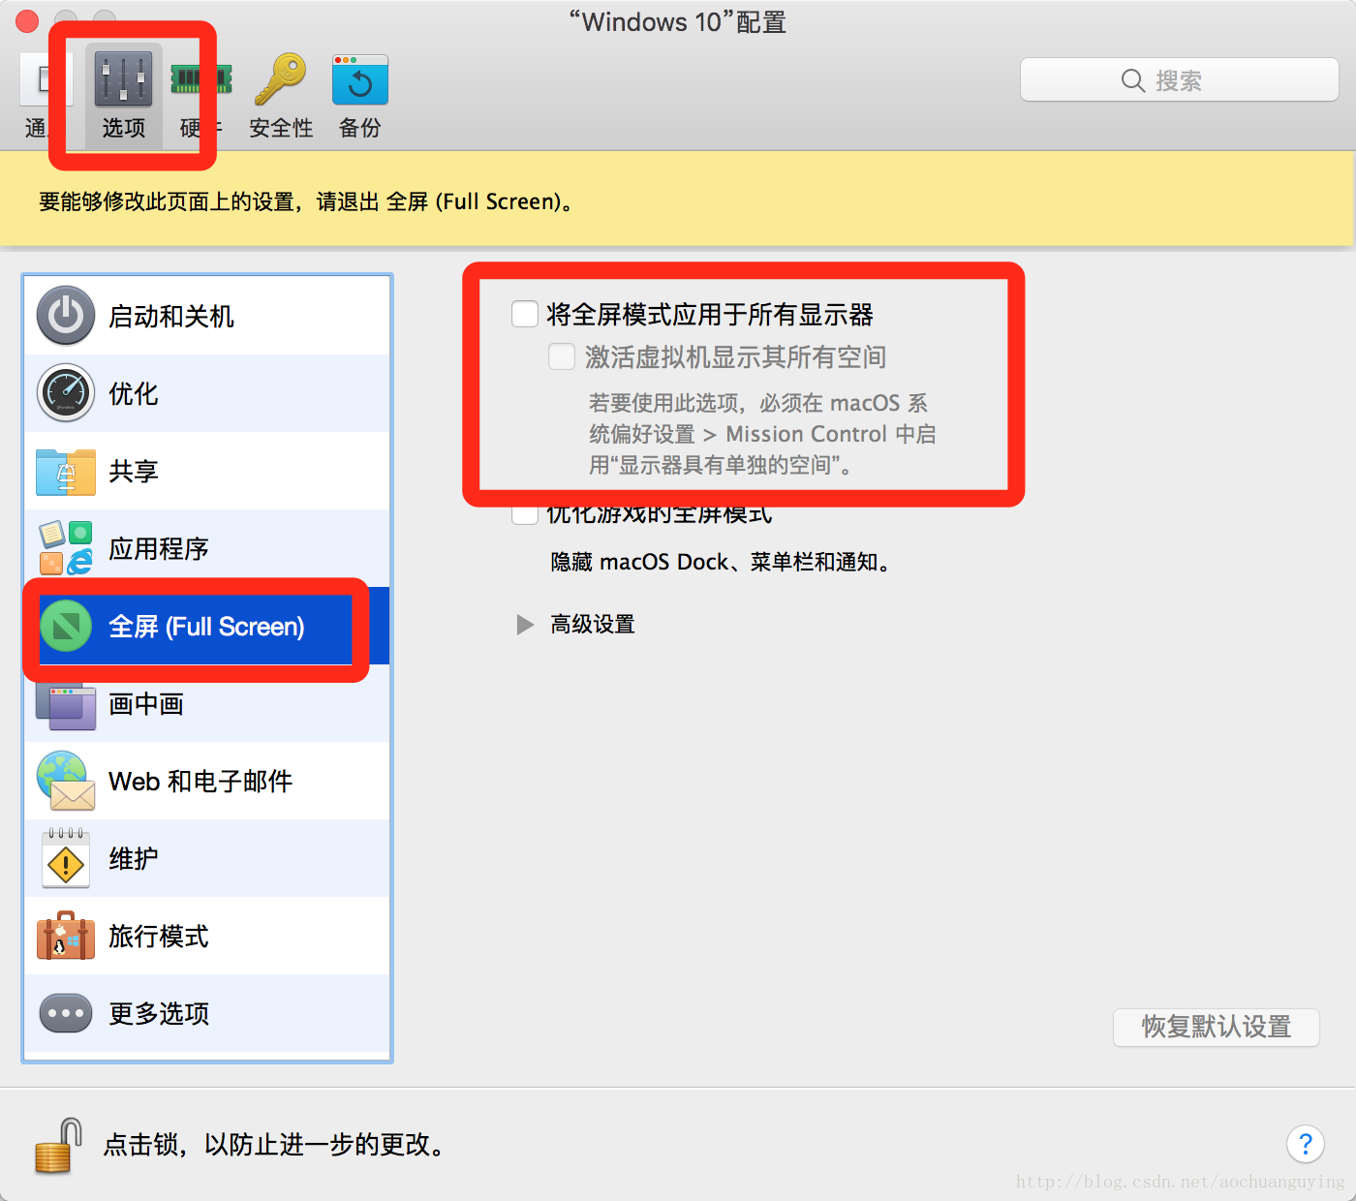Select 共享 folder icon
This screenshot has width=1356, height=1201.
66,472
